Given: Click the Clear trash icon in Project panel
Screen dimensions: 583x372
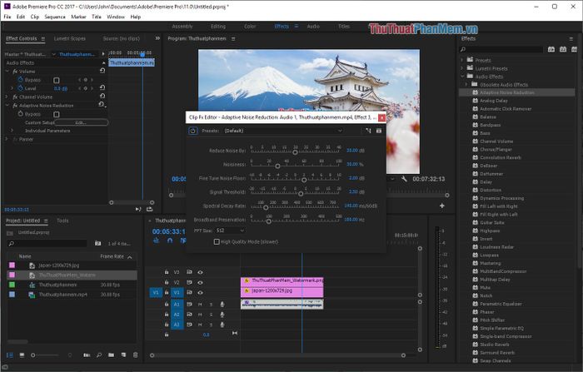Looking at the screenshot, I should (135, 355).
